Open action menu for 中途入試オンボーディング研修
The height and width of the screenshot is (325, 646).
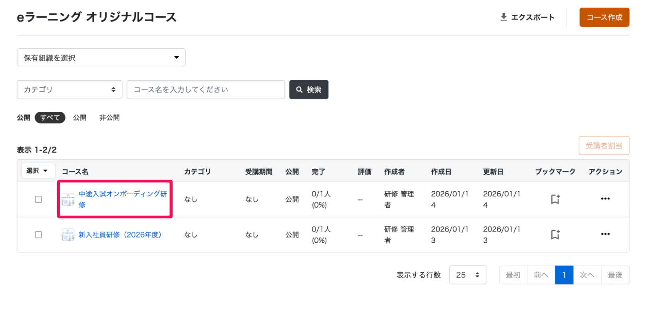point(605,198)
